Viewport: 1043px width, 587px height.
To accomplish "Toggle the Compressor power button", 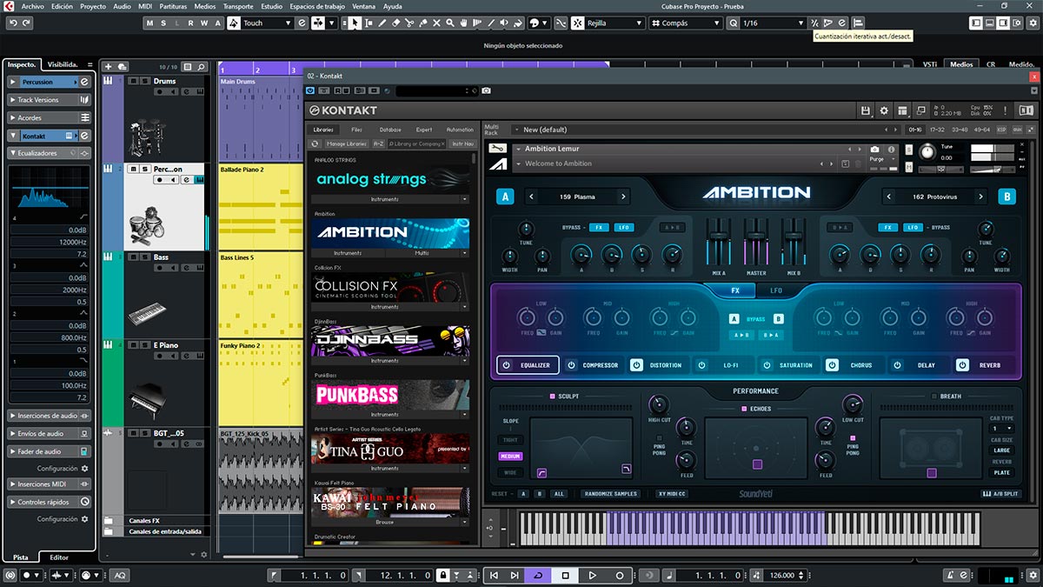I will pos(571,365).
